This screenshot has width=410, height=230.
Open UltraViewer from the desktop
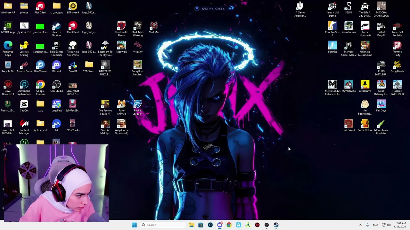tap(40, 67)
